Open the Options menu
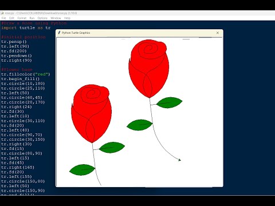Image resolution: width=275 pixels, height=206 pixels. point(42,18)
